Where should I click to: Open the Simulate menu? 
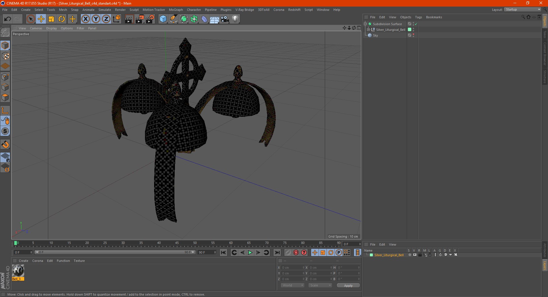[105, 10]
